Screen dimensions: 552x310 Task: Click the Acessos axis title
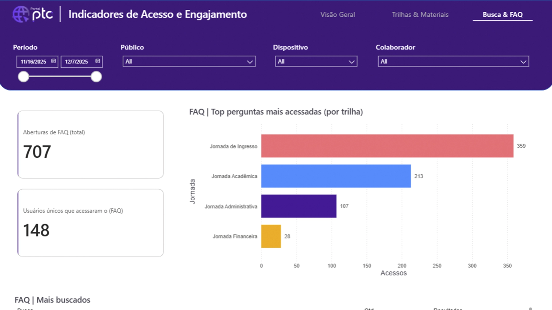(394, 273)
